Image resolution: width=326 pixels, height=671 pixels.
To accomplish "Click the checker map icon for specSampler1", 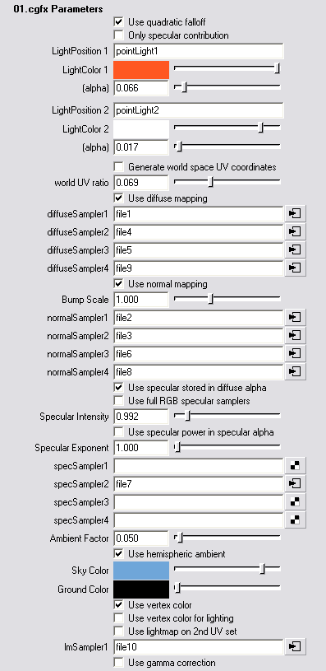I will 295,465.
